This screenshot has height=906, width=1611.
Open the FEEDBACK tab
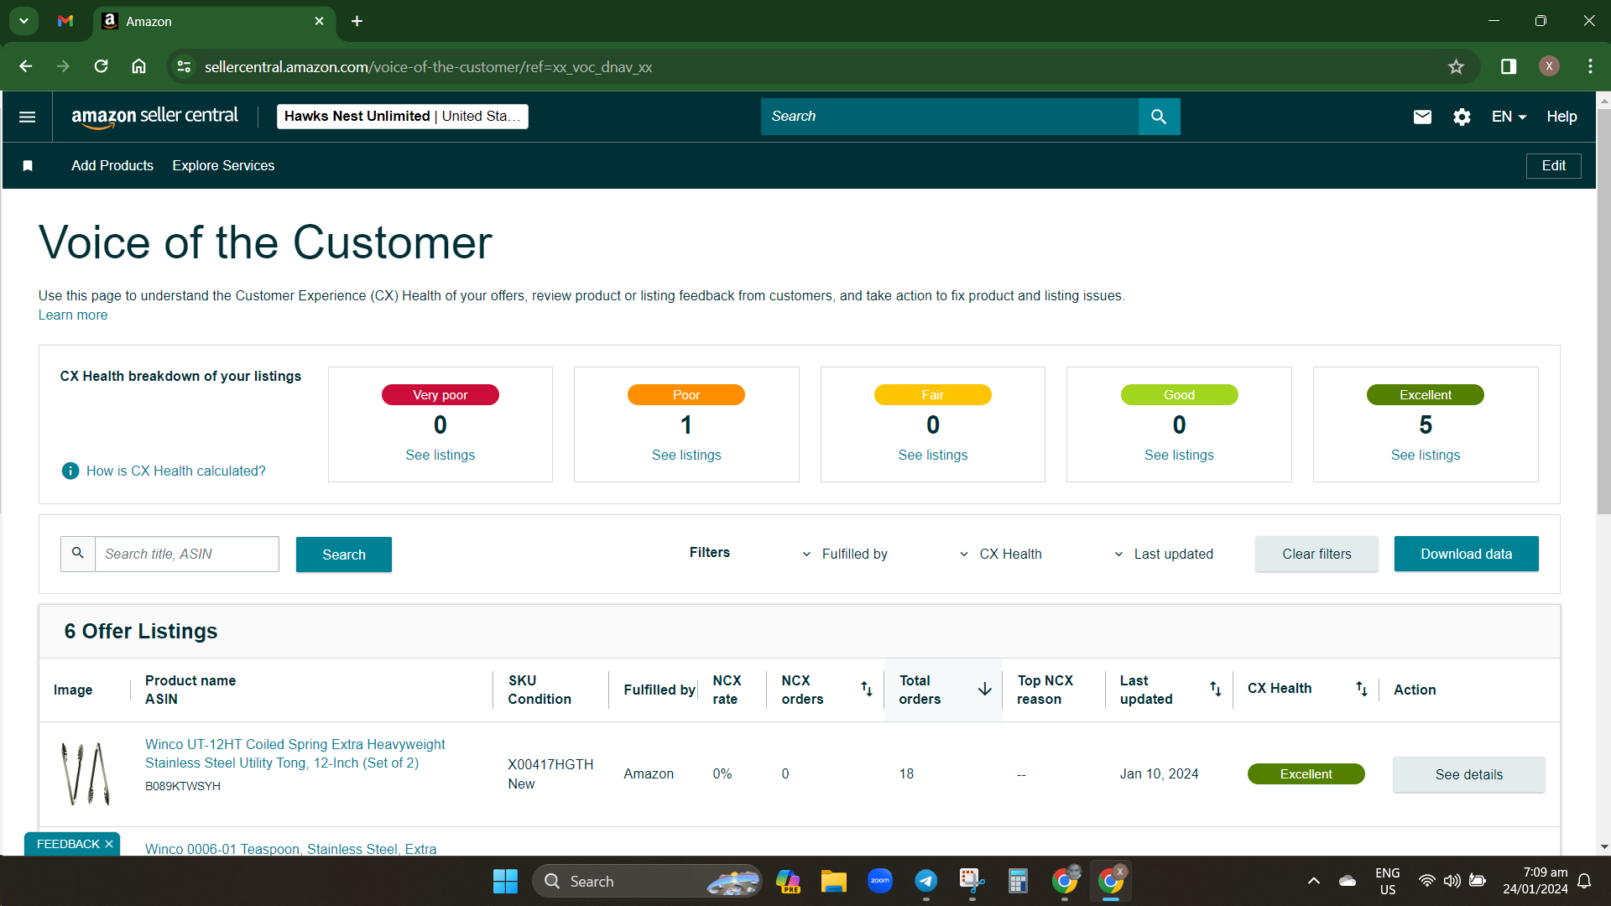click(x=68, y=844)
